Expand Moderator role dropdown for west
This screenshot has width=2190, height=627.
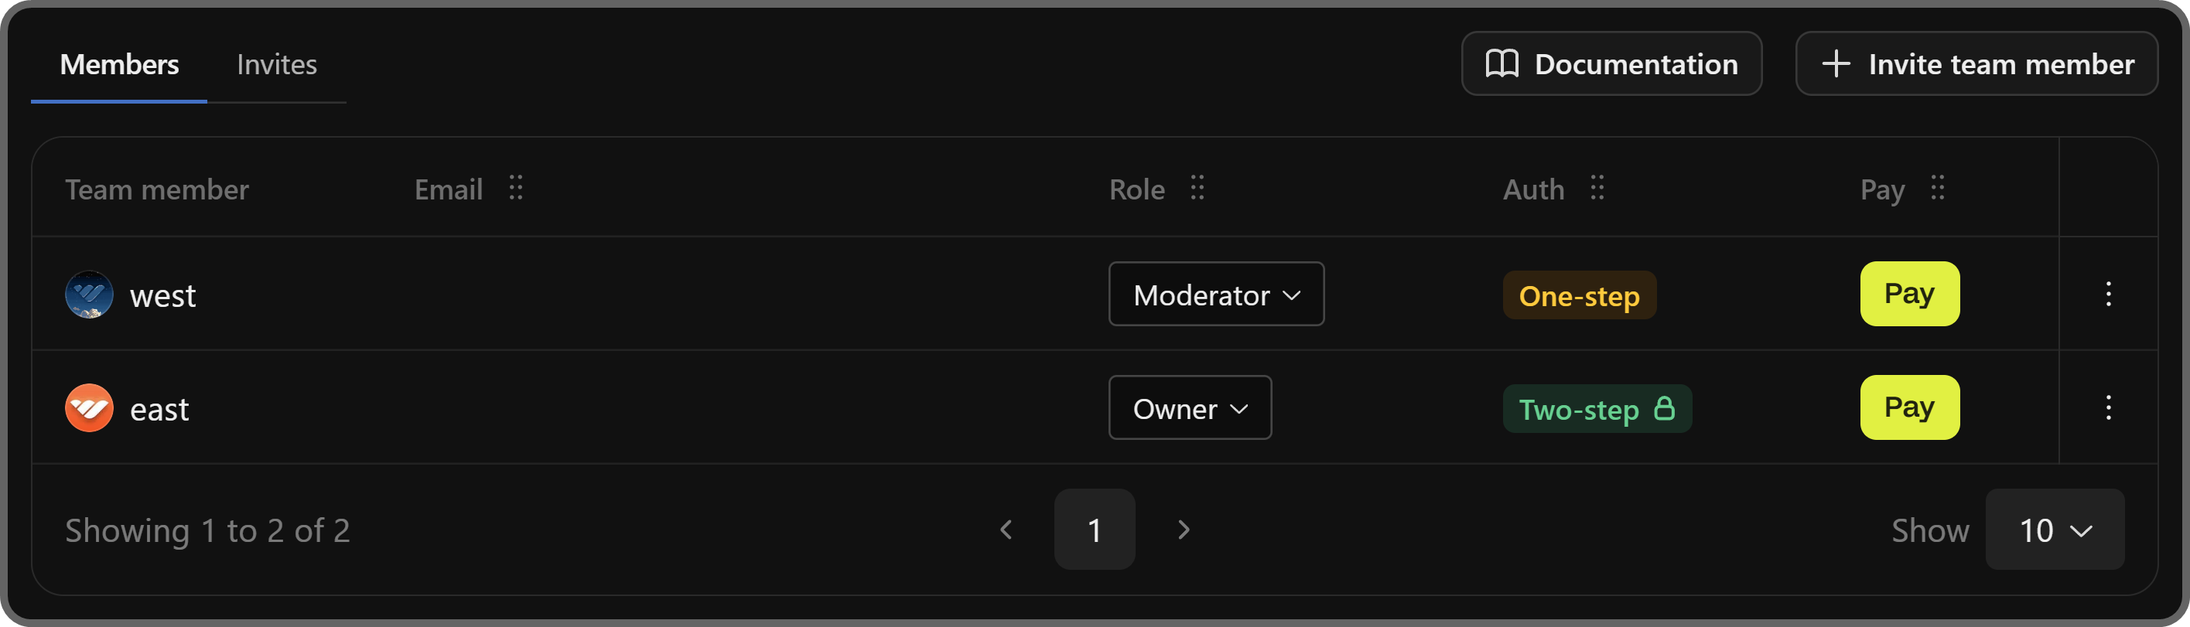pos(1216,295)
